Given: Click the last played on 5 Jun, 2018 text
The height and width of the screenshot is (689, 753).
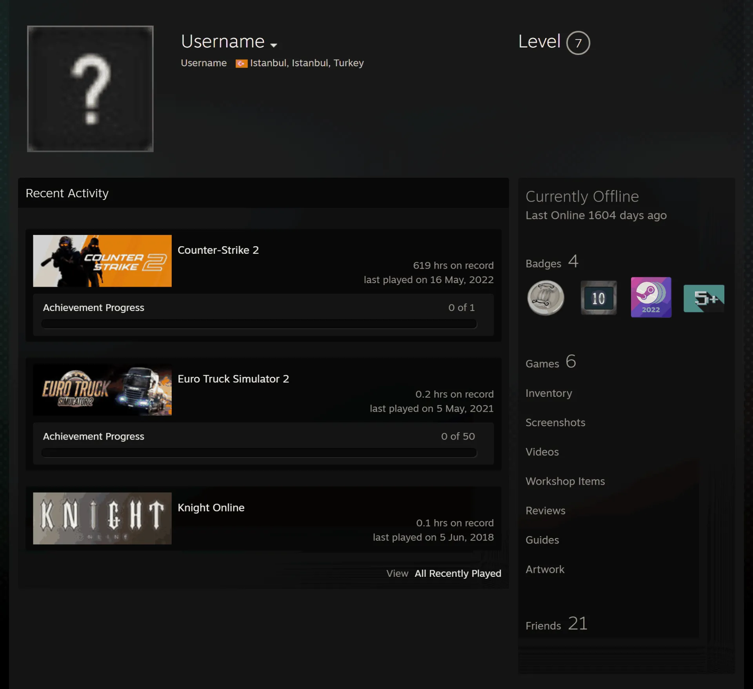Looking at the screenshot, I should pos(433,537).
